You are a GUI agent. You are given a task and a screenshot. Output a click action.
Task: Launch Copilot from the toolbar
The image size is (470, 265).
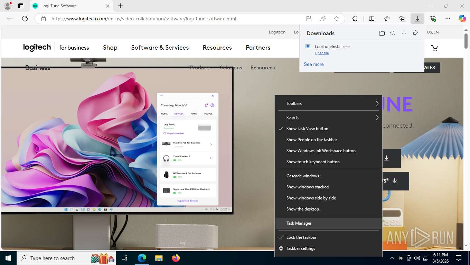click(x=462, y=19)
